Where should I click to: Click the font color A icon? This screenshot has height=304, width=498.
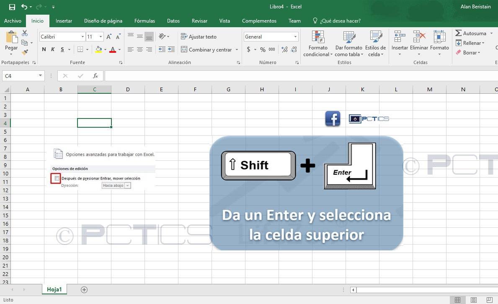point(112,49)
